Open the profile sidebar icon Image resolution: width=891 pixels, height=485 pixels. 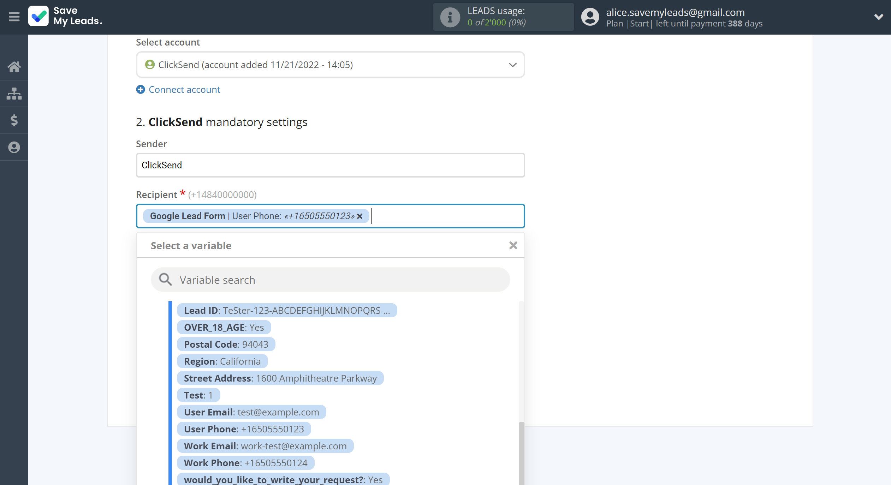[14, 147]
